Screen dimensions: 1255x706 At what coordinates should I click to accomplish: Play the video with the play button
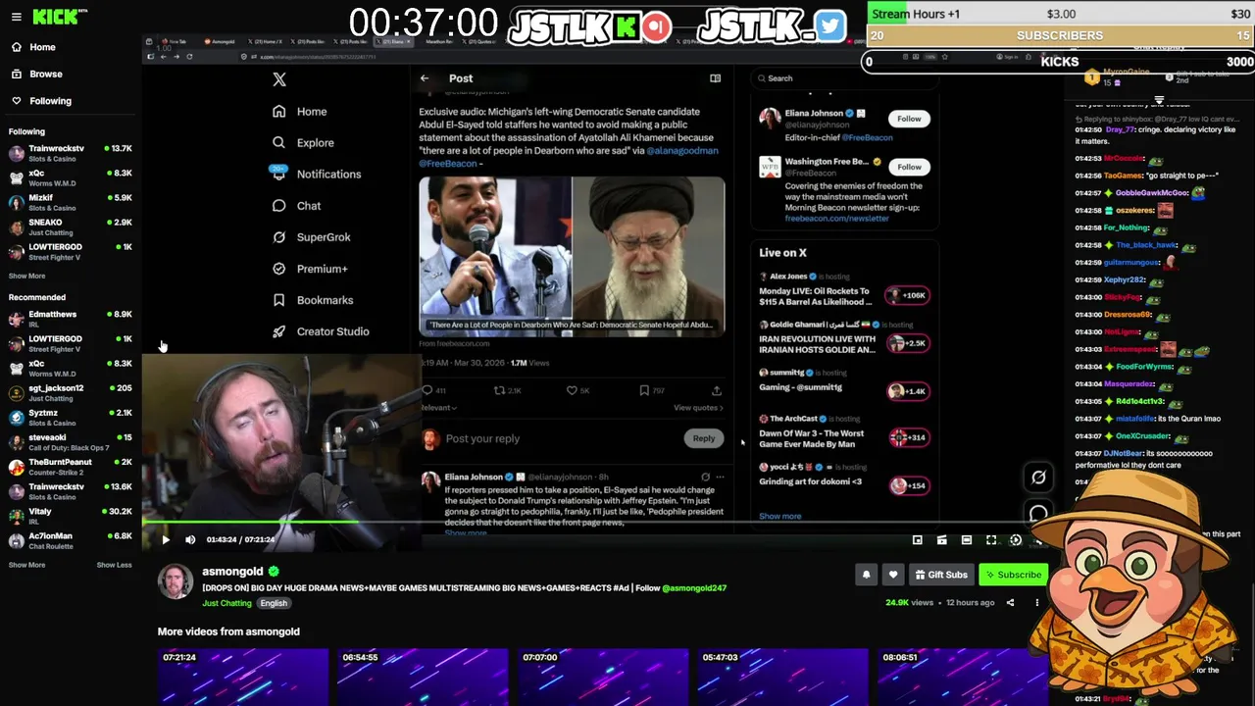pos(165,539)
